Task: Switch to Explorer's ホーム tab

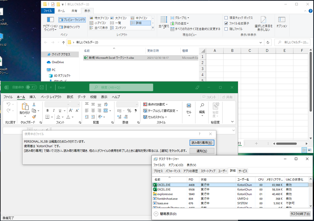Action: 61,11
